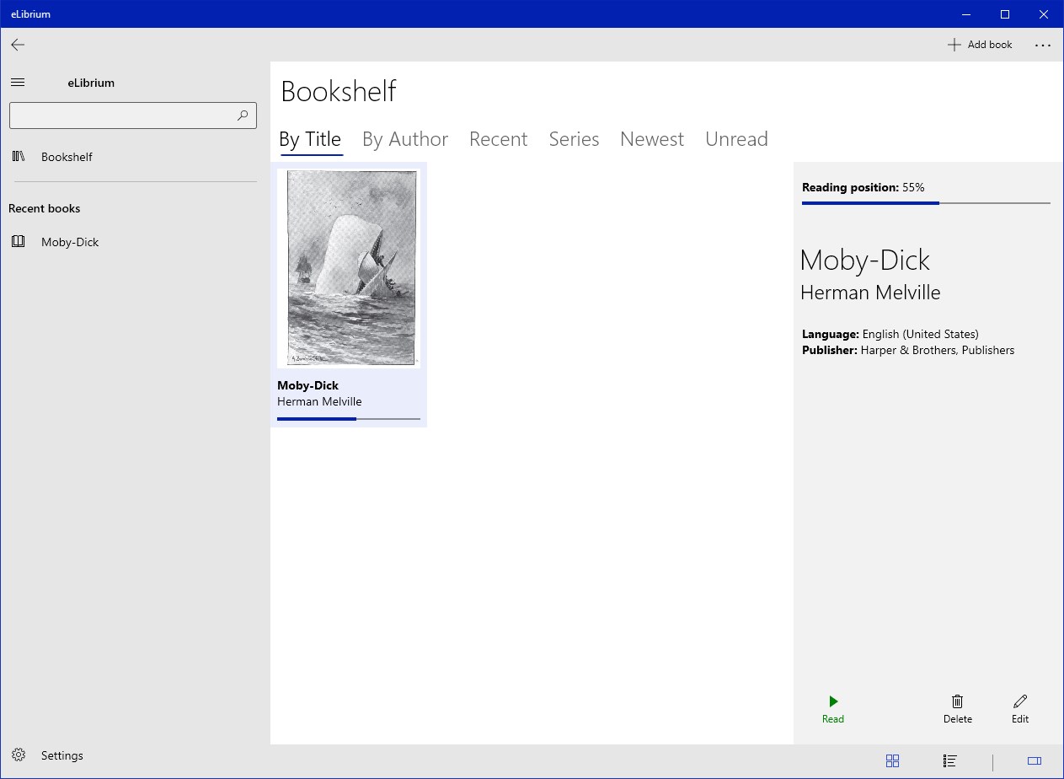The image size is (1064, 779).
Task: Switch to the Newest tab
Action: point(652,139)
